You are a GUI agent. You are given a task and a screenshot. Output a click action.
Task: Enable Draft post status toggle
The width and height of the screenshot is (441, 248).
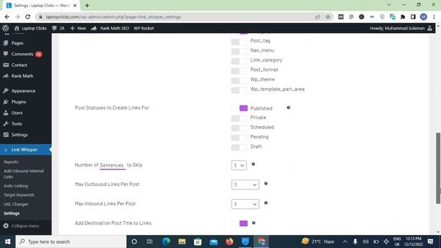point(239,147)
